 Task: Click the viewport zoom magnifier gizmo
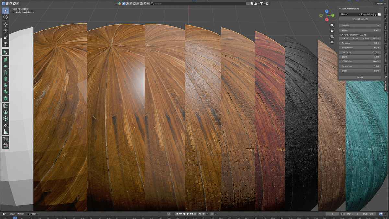(x=332, y=25)
